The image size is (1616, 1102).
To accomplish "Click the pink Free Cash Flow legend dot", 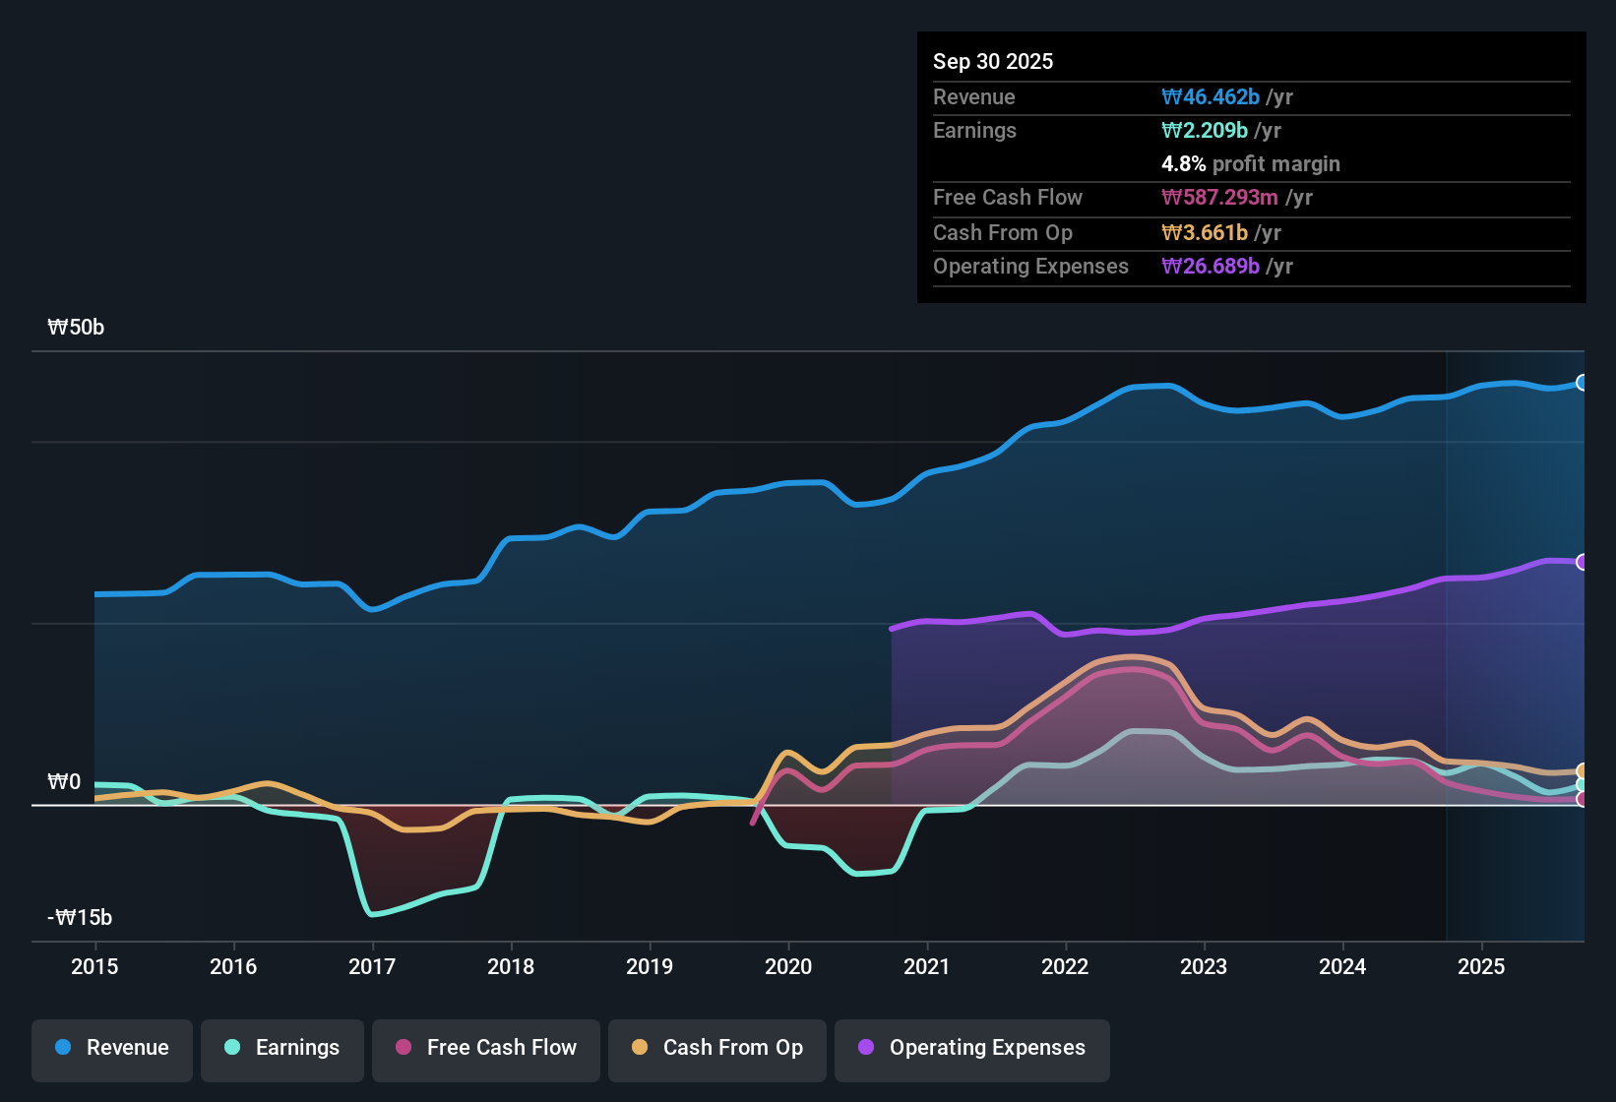I will tap(402, 1048).
